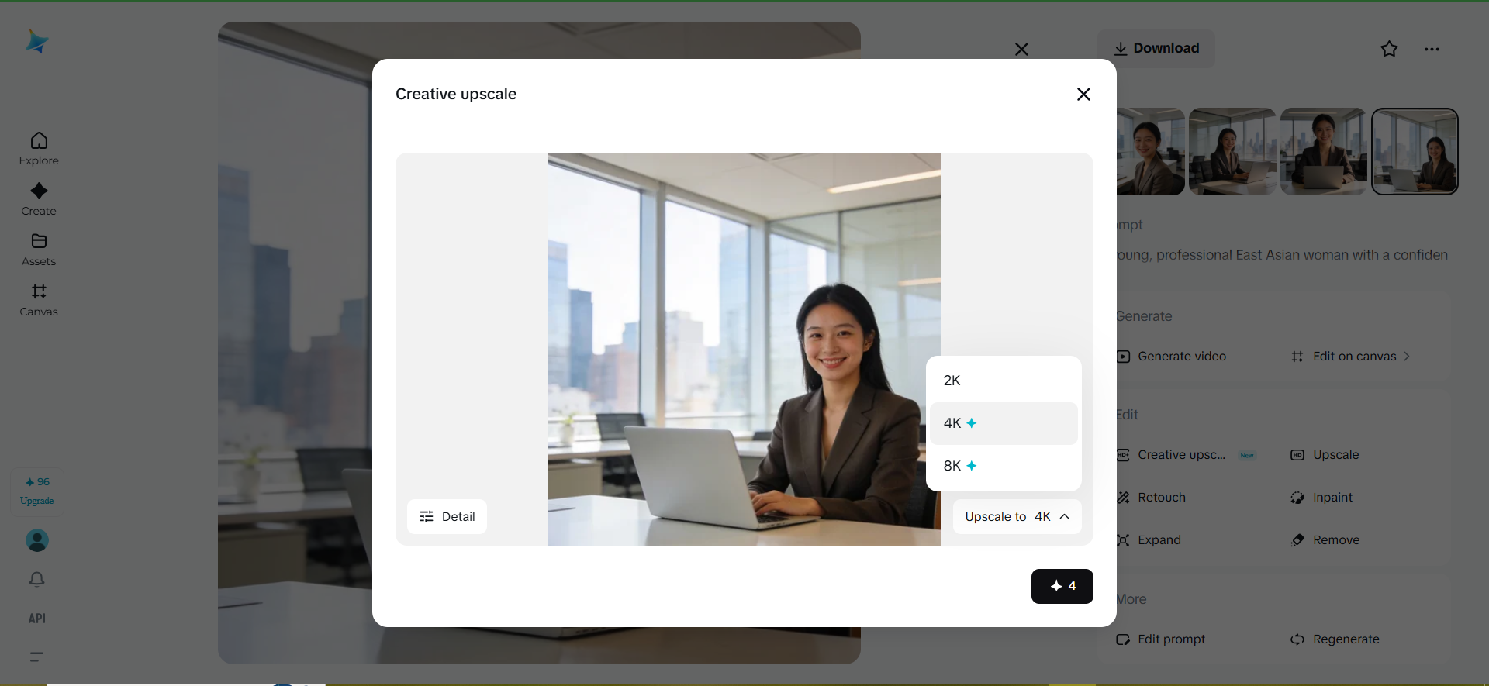Screen dimensions: 1489x686
Task: Click the prompt text about East Asian woman
Action: coord(1283,255)
